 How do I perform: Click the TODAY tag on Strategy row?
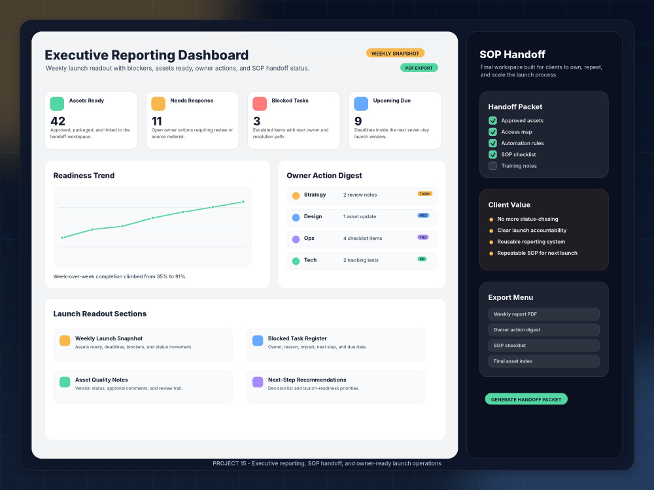click(424, 194)
